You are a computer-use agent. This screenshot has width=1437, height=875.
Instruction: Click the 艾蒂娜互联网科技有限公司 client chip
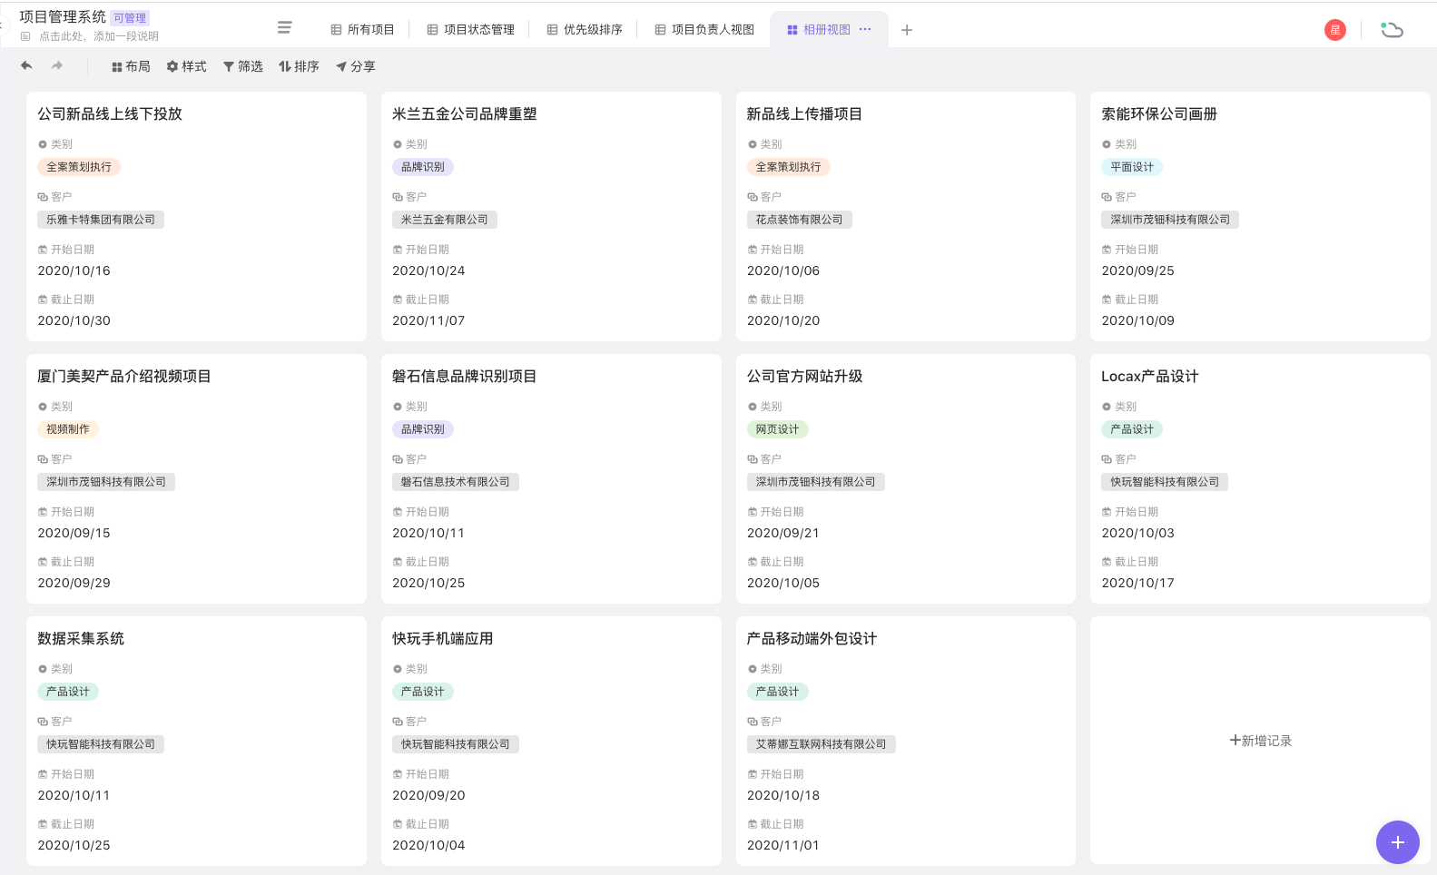(822, 744)
